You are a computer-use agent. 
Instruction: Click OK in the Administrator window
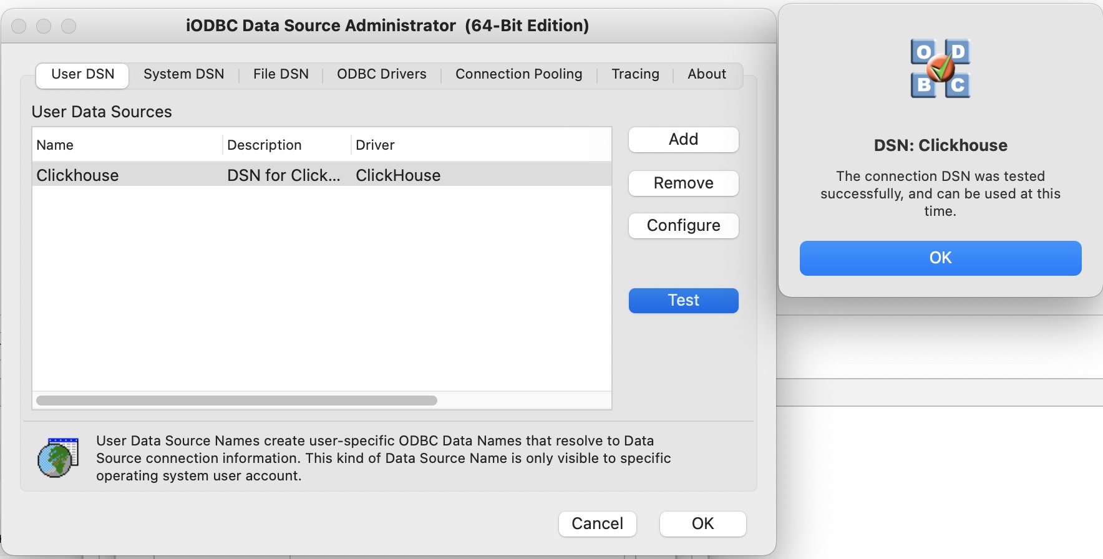click(703, 524)
